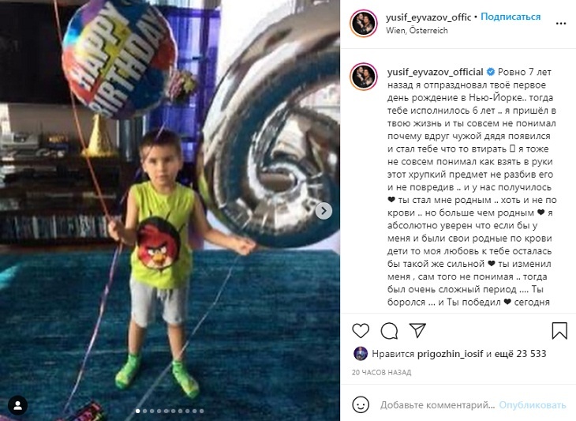The image size is (576, 421).
Task: Select second carousel dot indicator
Action: coord(144,411)
